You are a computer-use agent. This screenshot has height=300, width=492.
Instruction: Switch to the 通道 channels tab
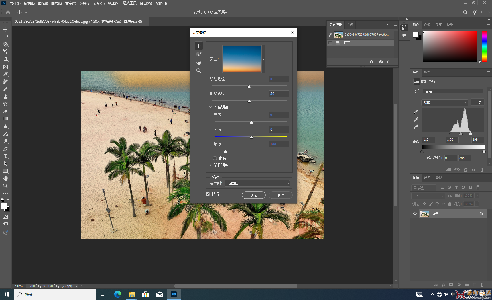427,178
